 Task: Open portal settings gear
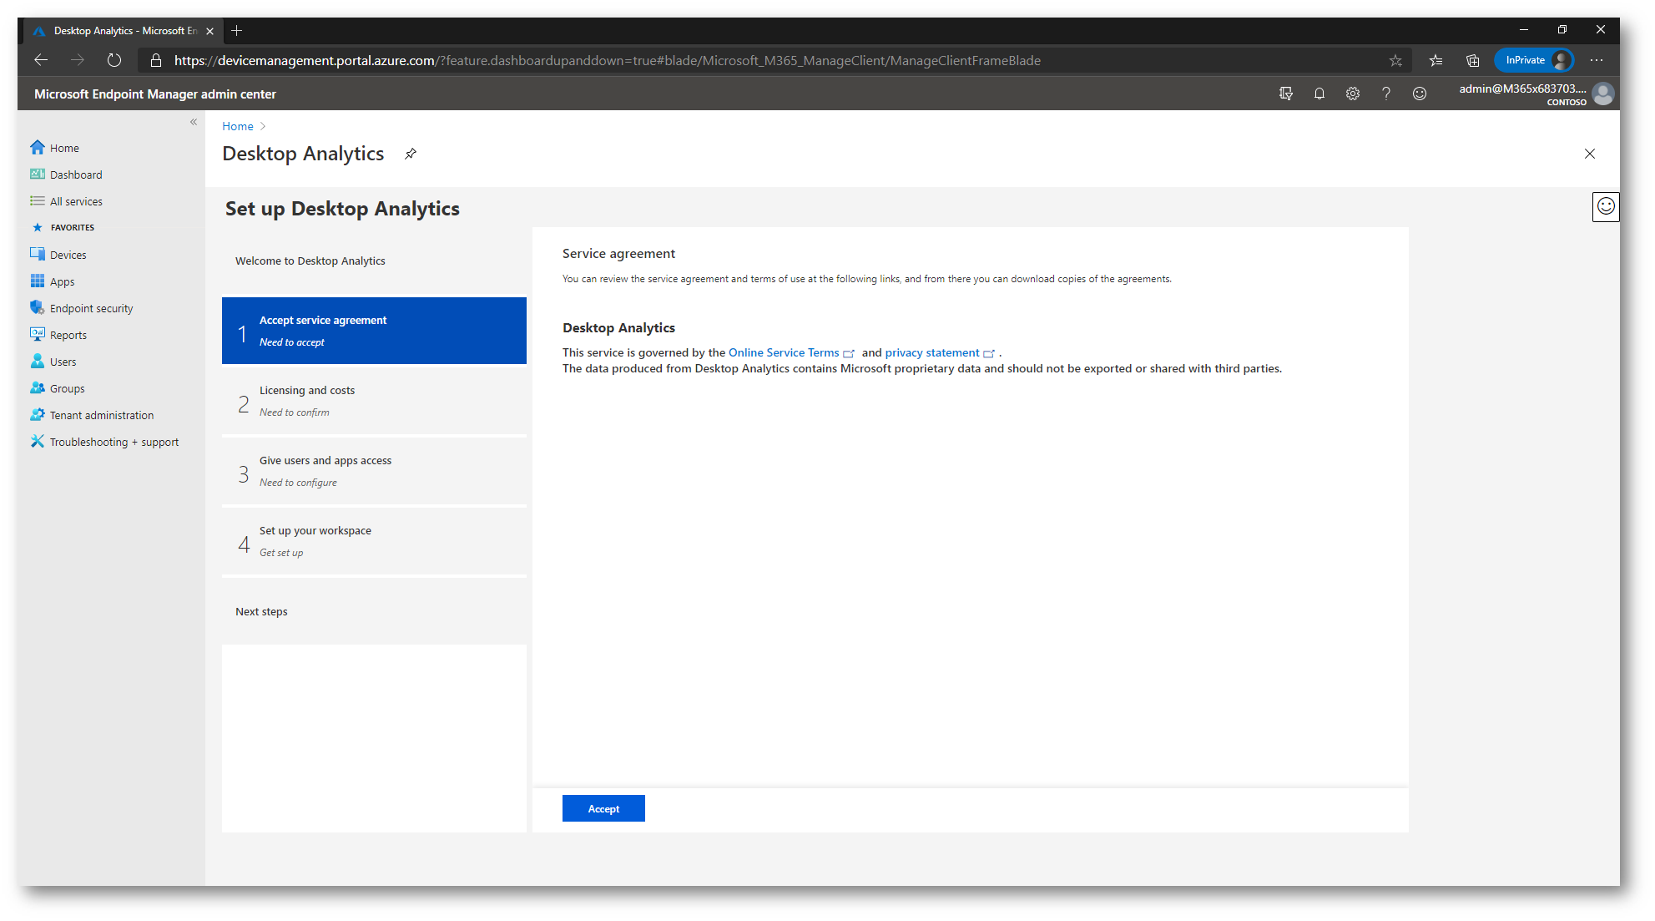click(1353, 94)
